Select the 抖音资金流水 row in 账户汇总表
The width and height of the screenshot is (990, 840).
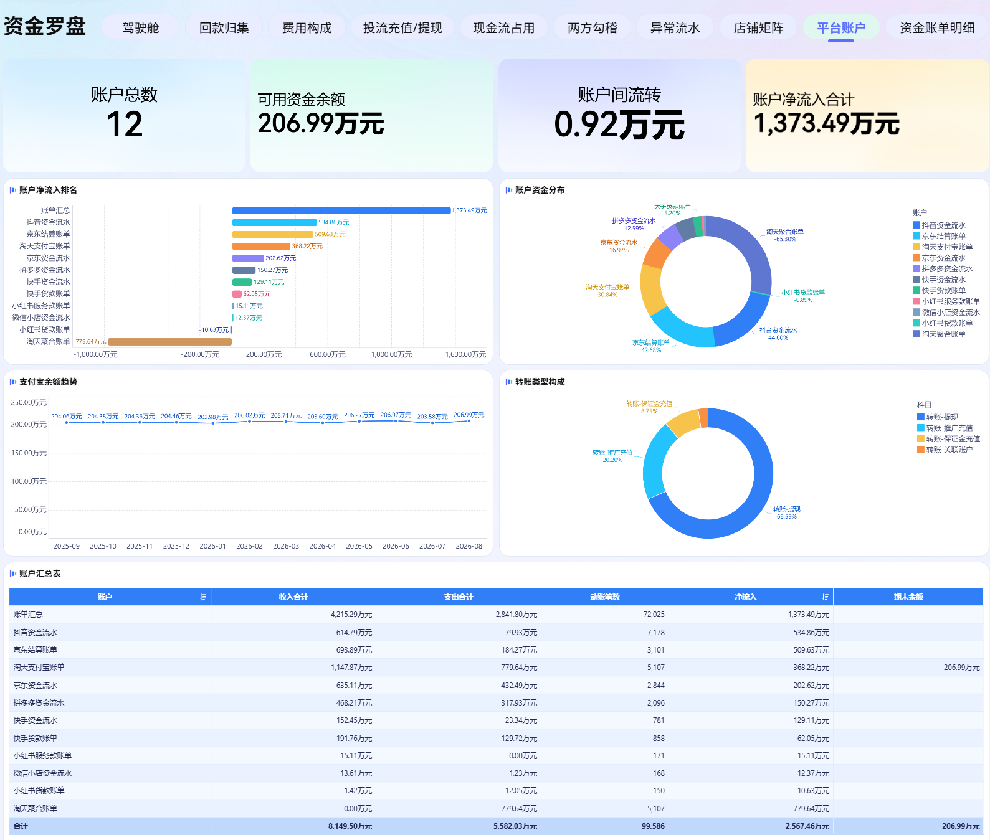point(496,633)
